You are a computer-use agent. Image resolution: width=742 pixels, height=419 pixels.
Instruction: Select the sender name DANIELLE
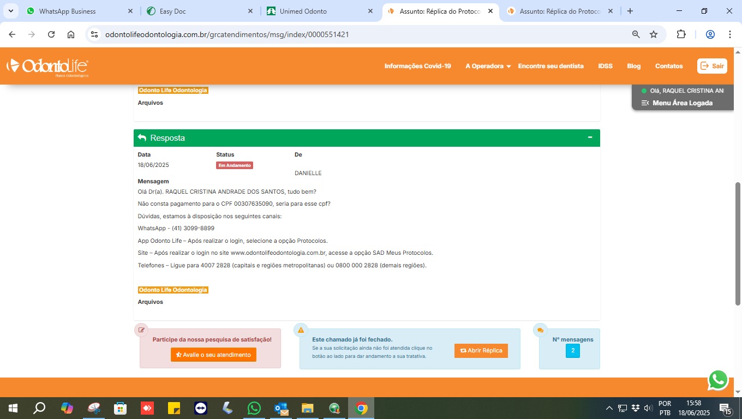(308, 173)
